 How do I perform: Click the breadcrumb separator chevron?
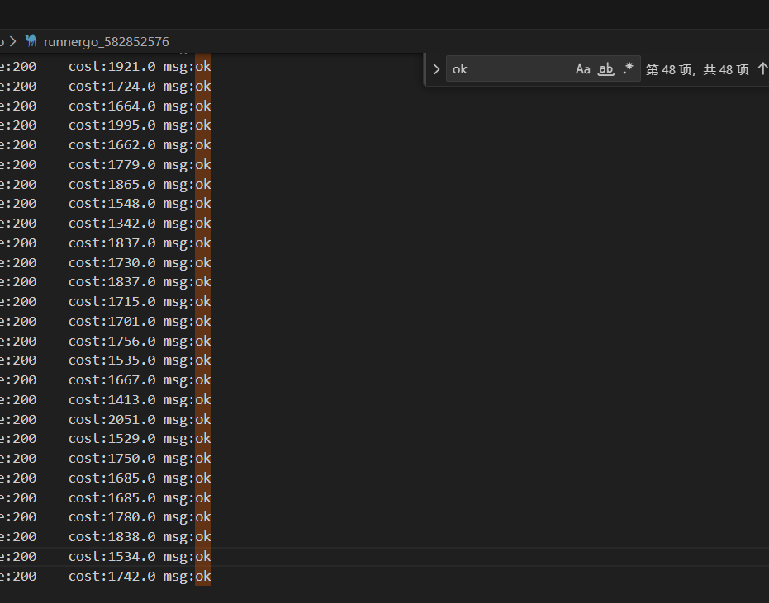13,41
